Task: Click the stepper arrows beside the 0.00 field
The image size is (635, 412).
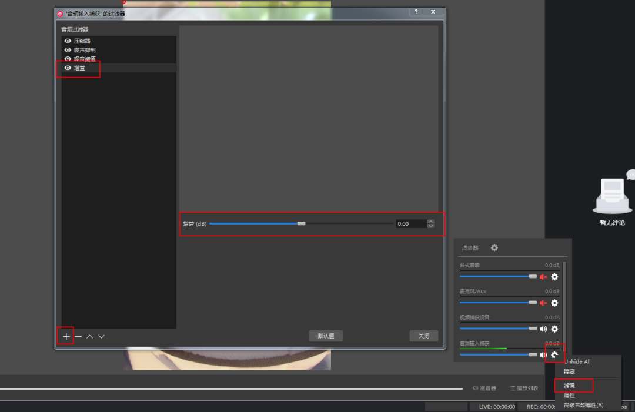Action: (x=430, y=223)
